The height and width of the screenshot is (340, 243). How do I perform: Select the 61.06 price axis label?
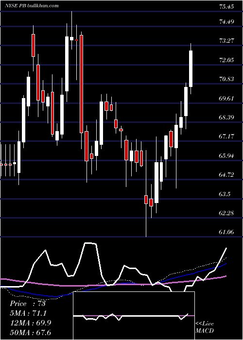(x=226, y=232)
